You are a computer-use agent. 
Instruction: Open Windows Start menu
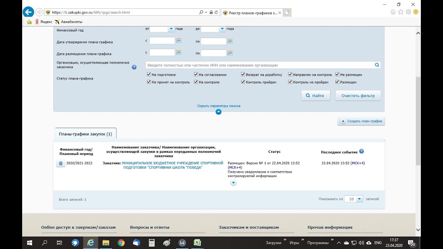coord(29,243)
